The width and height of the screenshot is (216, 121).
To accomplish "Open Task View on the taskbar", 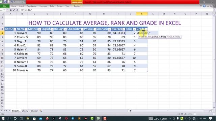I will [21, 118].
